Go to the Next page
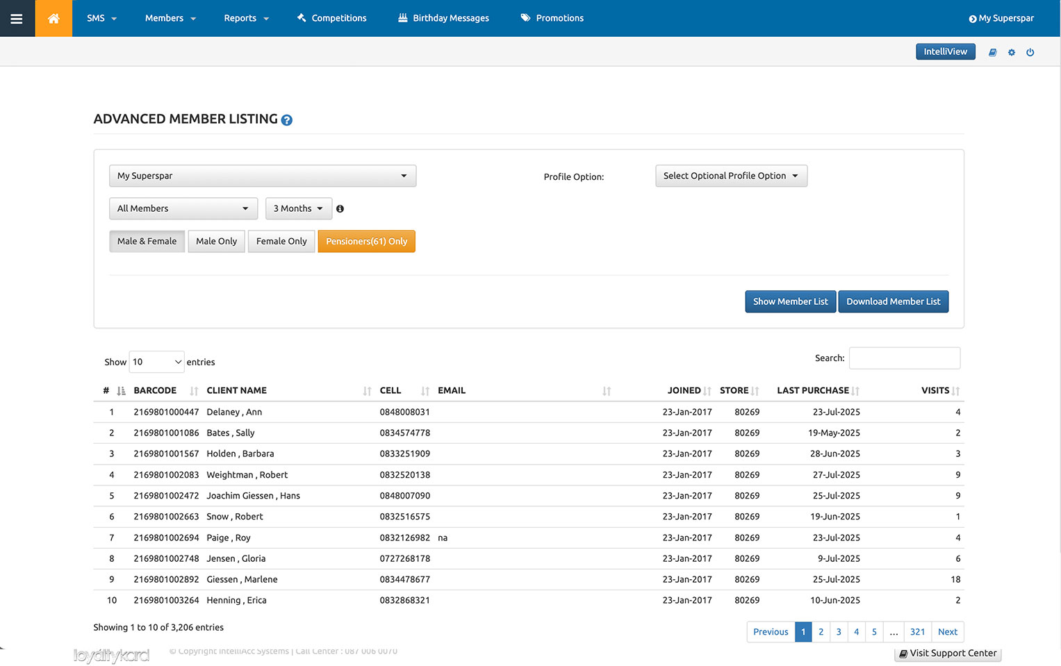The width and height of the screenshot is (1061, 666). click(948, 632)
